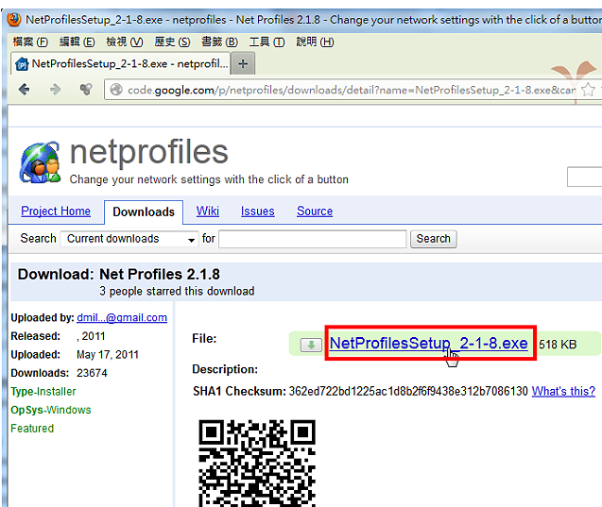Click the 518 KB file size text
Screen dimensions: 602x507
coord(558,344)
